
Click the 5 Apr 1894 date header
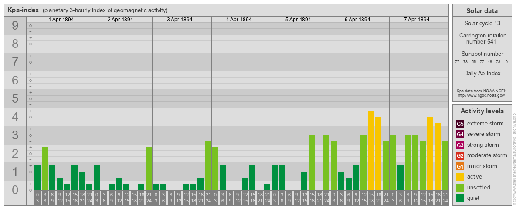(298, 20)
